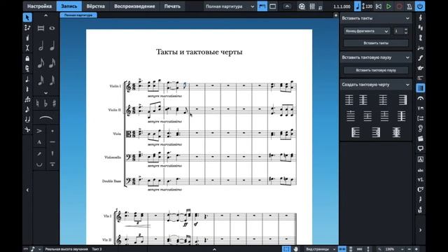Viewport: 448px width, 252px height.
Task: Open the Конец фрагмента dropdown
Action: (367, 31)
